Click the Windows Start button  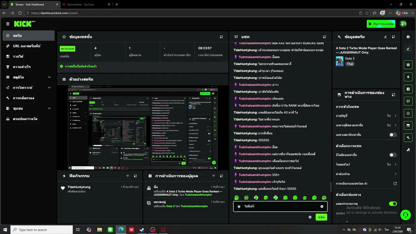point(5,230)
